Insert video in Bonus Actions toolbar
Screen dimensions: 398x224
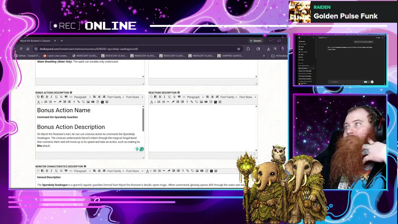point(93,102)
